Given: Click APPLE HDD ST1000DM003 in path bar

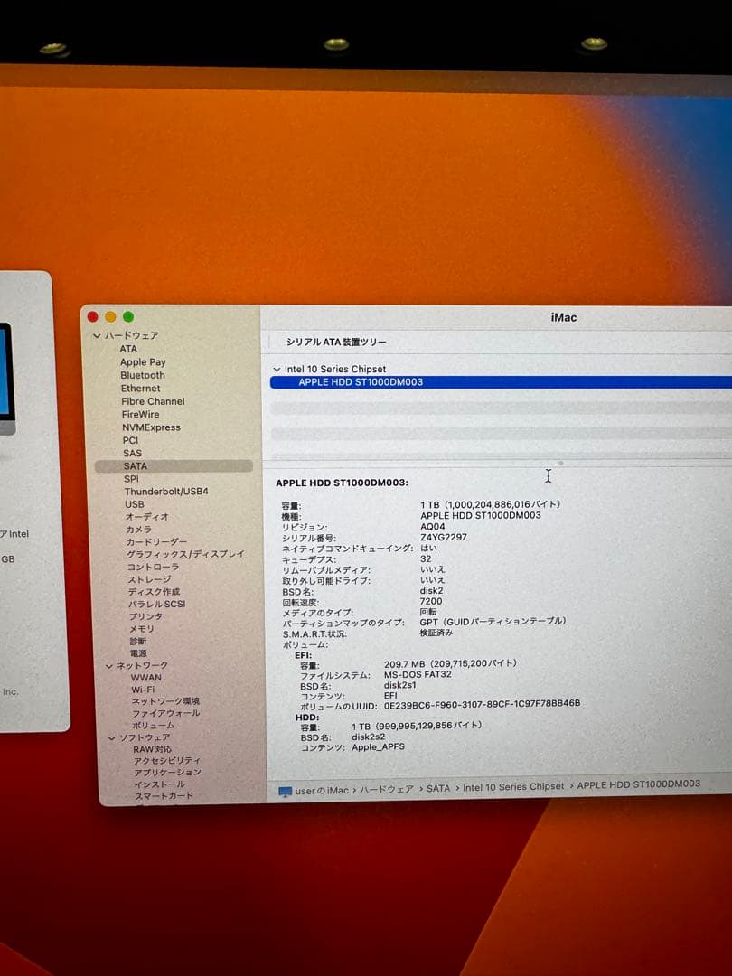Looking at the screenshot, I should (639, 784).
